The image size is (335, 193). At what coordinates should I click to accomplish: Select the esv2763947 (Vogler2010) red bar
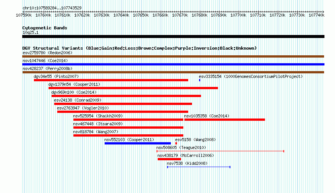[x=123, y=112]
